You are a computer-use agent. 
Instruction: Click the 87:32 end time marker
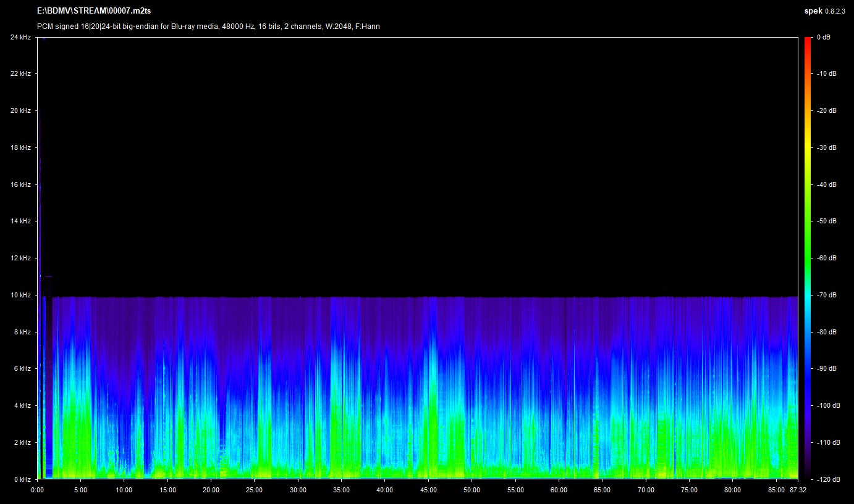click(798, 490)
